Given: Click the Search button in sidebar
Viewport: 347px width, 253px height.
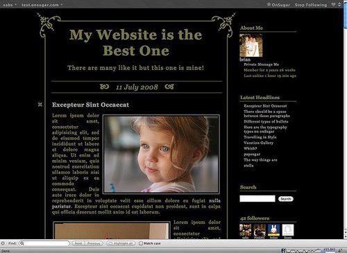Looking at the screenshot, I should (286, 199).
